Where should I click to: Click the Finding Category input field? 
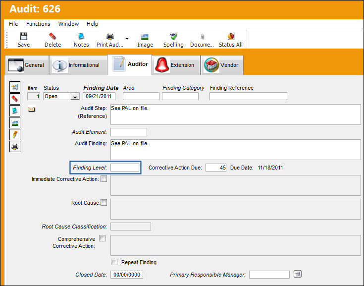click(180, 96)
